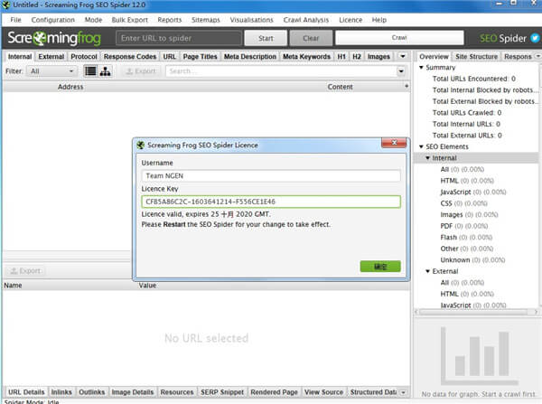Open the Inlinks bottom tab
This screenshot has height=404, width=542.
point(61,392)
